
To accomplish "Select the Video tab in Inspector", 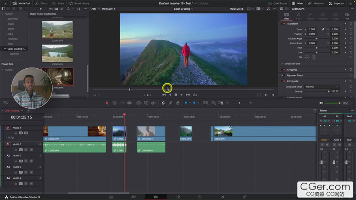I will tap(286, 16).
